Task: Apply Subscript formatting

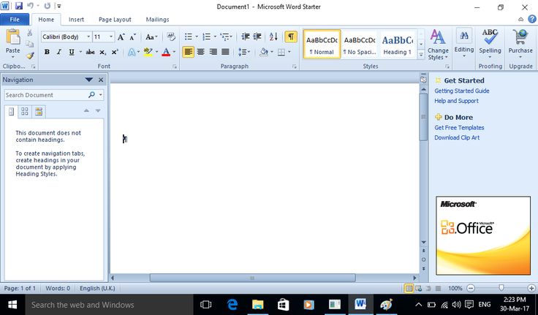Action: 102,52
